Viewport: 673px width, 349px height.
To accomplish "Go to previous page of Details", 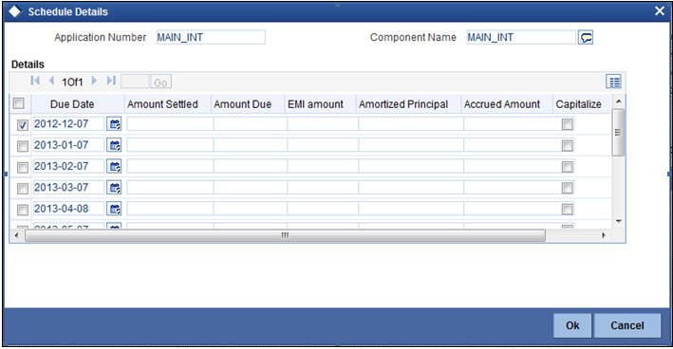I will click(x=51, y=81).
